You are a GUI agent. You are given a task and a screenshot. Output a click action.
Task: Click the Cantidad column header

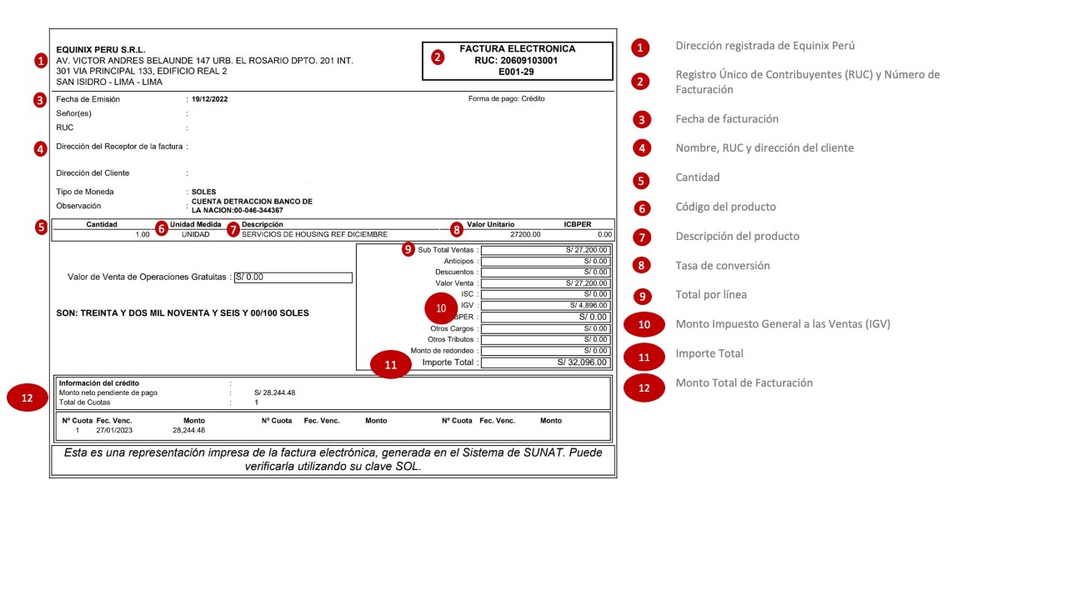point(102,224)
